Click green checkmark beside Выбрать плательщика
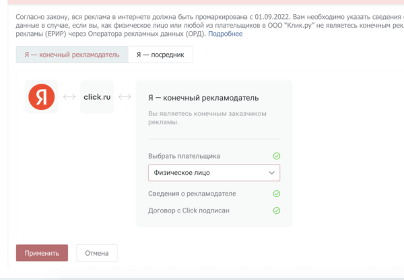This screenshot has width=404, height=280. [x=276, y=156]
